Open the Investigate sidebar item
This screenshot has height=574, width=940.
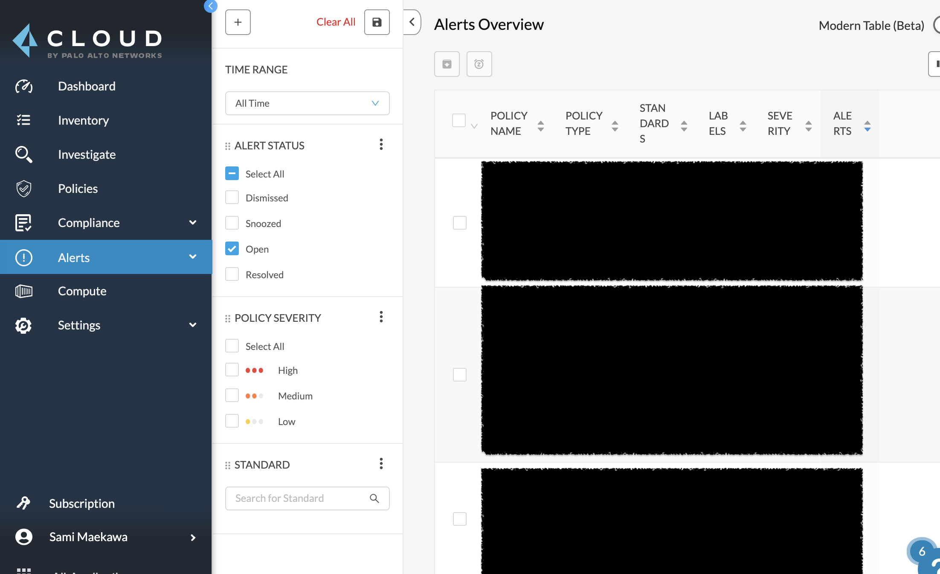87,154
